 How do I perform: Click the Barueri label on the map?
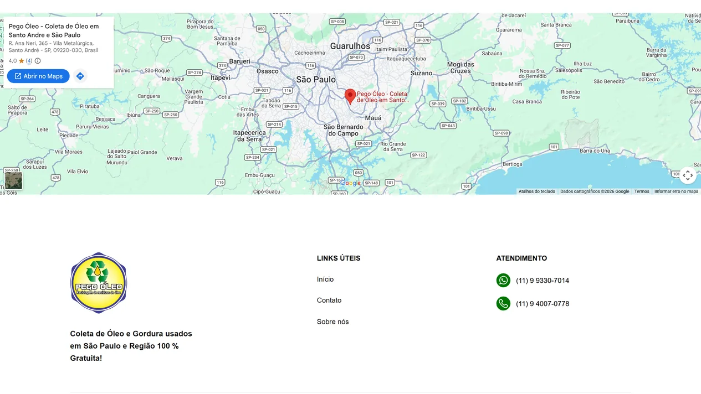point(240,61)
